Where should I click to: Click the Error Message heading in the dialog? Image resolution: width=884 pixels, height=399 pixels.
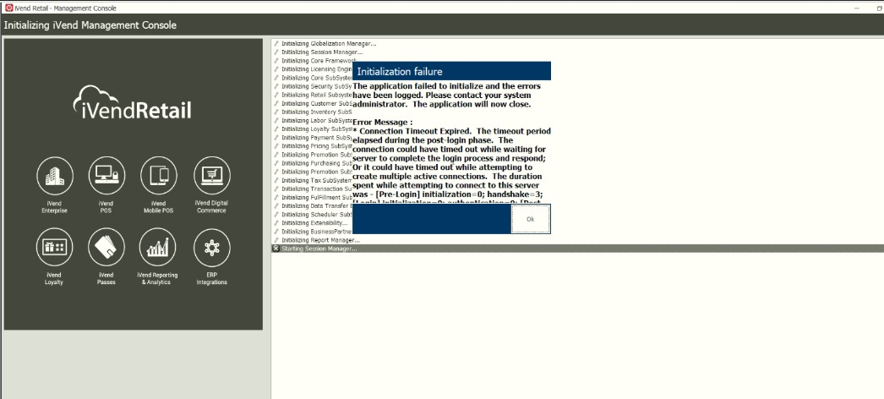(x=382, y=123)
